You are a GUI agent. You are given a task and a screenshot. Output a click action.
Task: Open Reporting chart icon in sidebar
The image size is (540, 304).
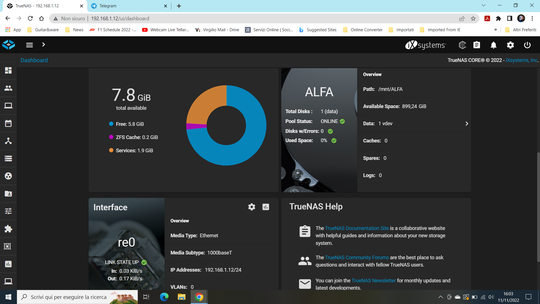tap(8, 264)
